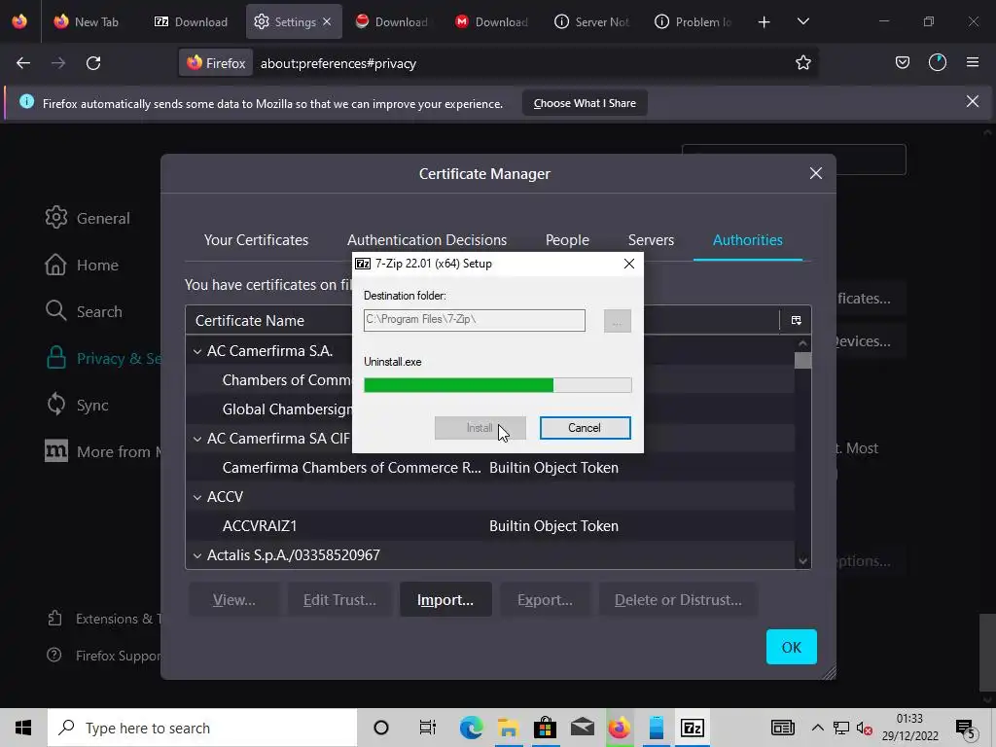Launch Microsoft Edge from taskbar
Viewport: 996px width, 747px height.
click(471, 728)
